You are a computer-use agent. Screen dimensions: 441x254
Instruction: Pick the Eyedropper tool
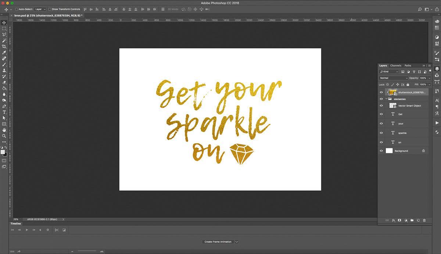(x=4, y=52)
